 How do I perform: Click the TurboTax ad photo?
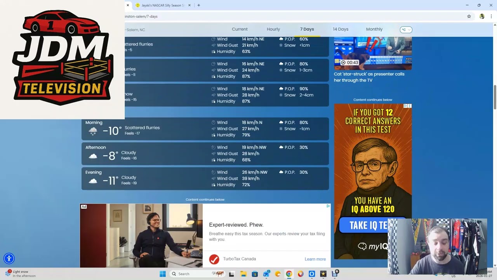pyautogui.click(x=141, y=236)
